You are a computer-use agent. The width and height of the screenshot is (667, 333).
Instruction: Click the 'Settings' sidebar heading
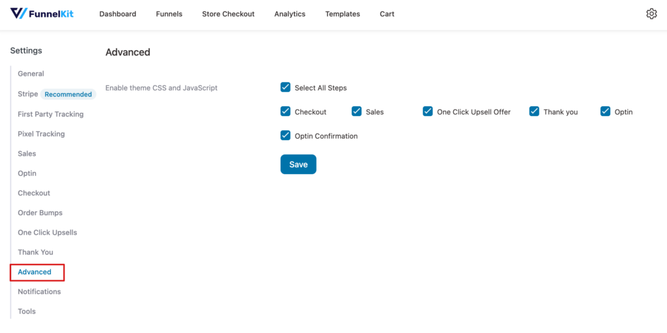tap(26, 51)
